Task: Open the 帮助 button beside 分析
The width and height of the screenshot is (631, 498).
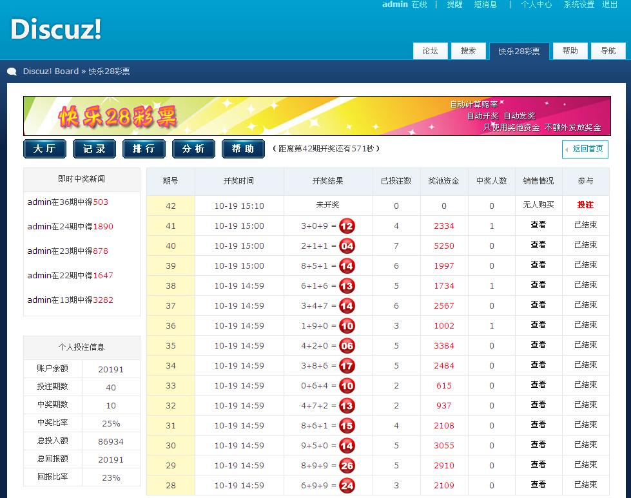Action: point(243,149)
